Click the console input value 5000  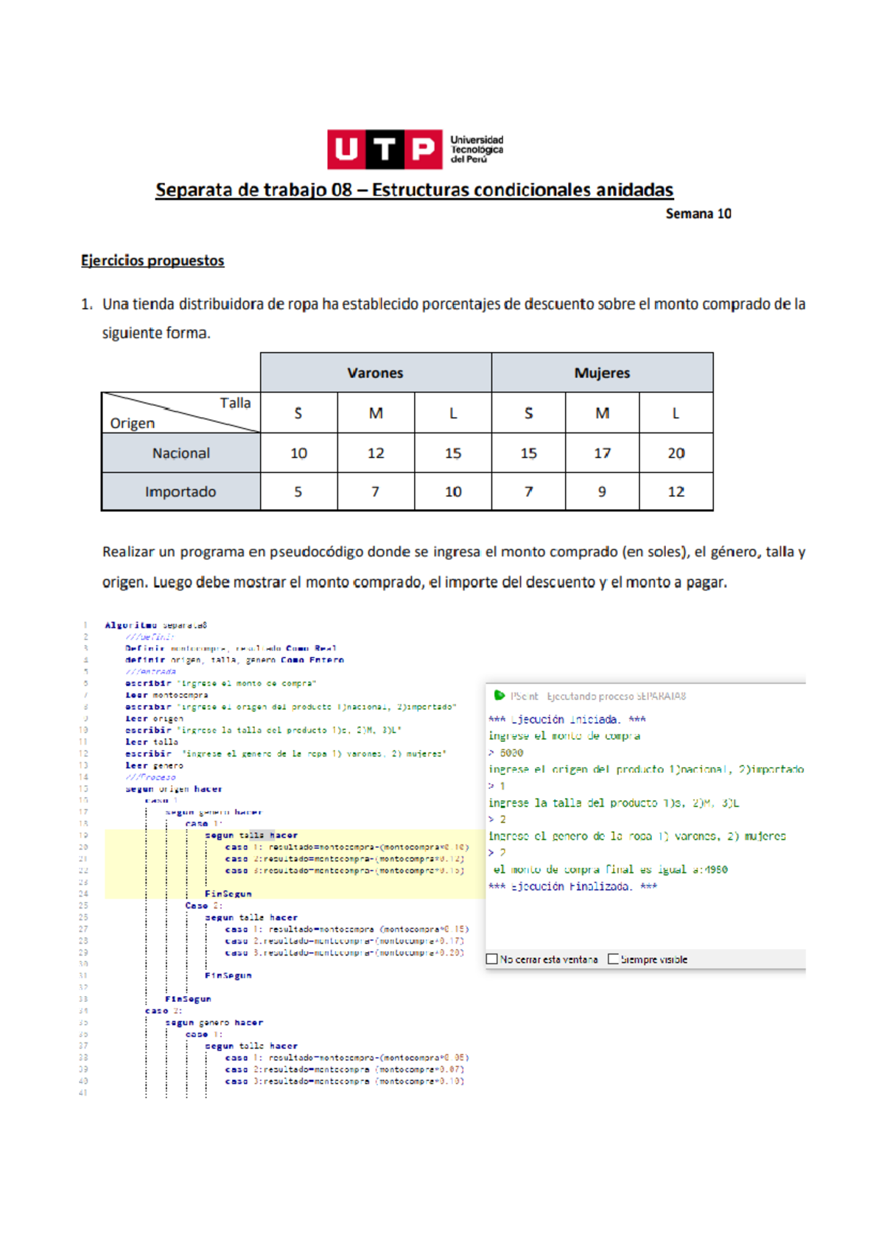(x=511, y=753)
